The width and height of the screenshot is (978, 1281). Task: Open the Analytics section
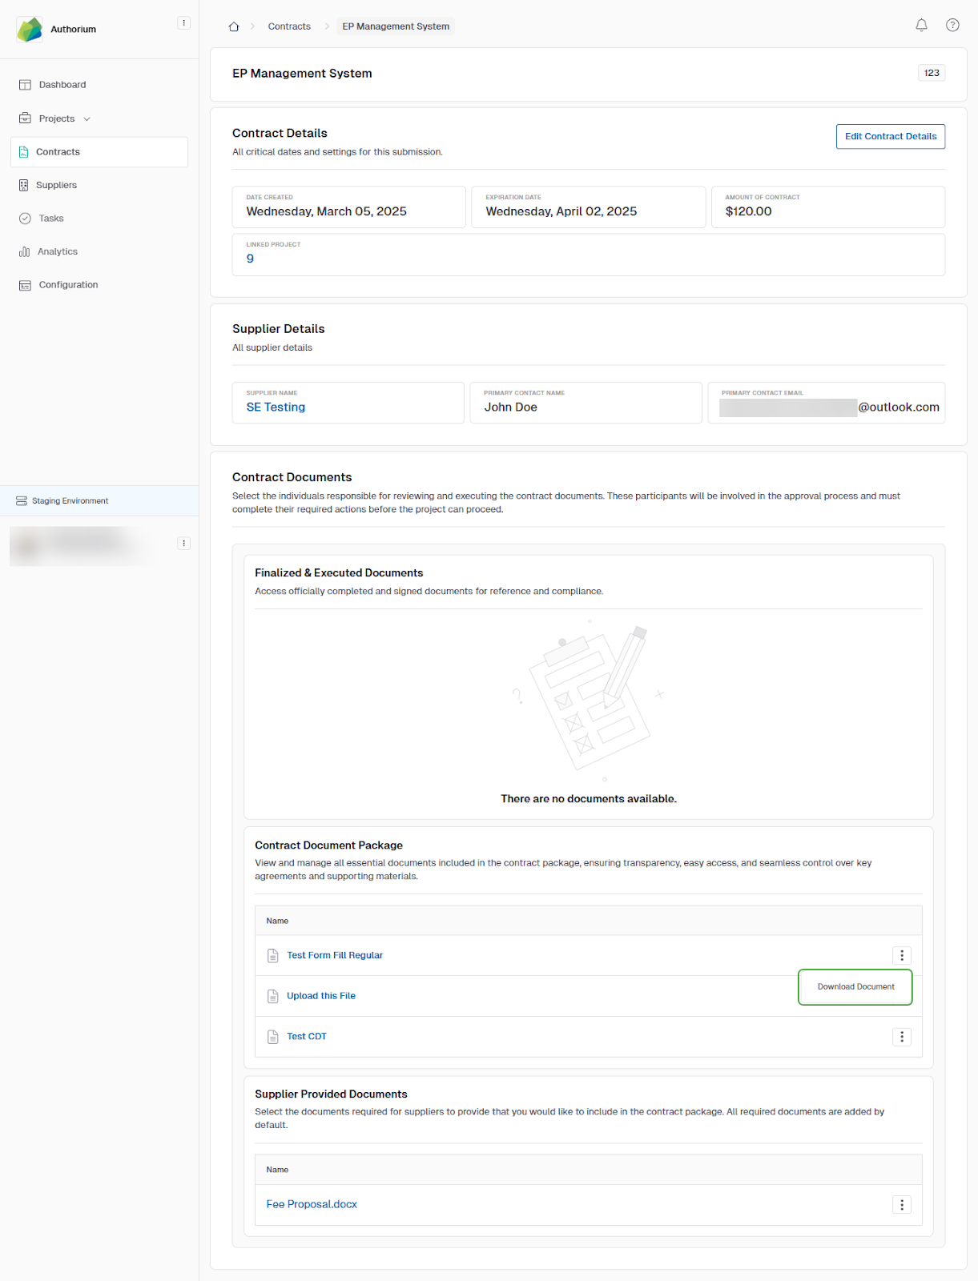[57, 251]
